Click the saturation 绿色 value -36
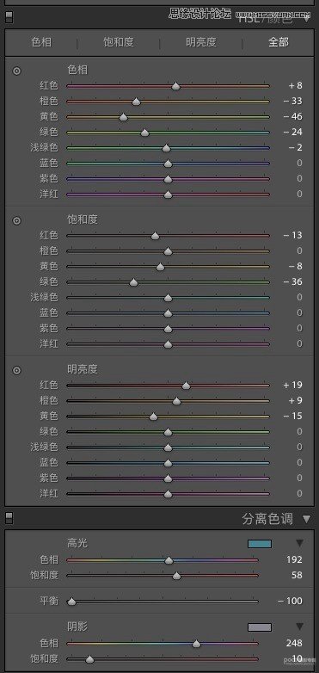This screenshot has width=319, height=673. pos(292,281)
